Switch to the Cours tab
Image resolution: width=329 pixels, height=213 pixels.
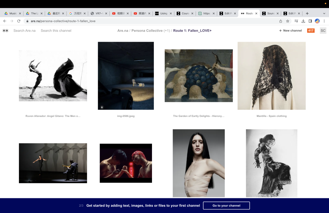pyautogui.click(x=185, y=13)
